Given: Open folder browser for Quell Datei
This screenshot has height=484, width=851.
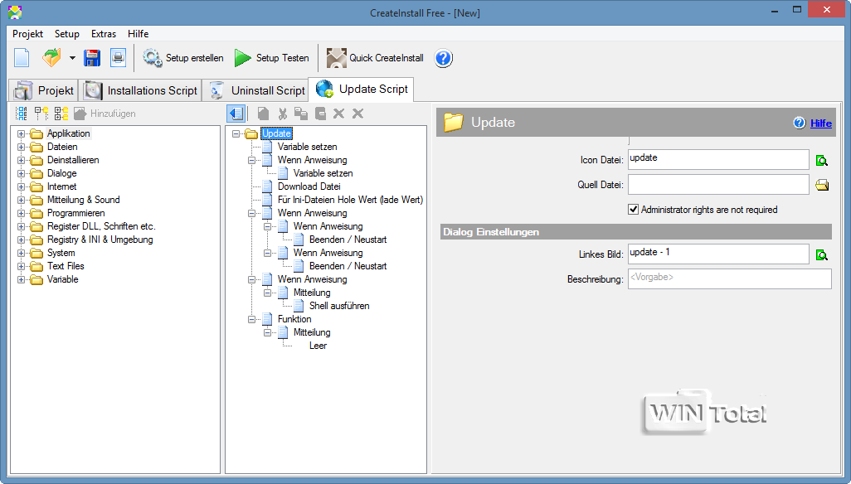Looking at the screenshot, I should coord(821,185).
